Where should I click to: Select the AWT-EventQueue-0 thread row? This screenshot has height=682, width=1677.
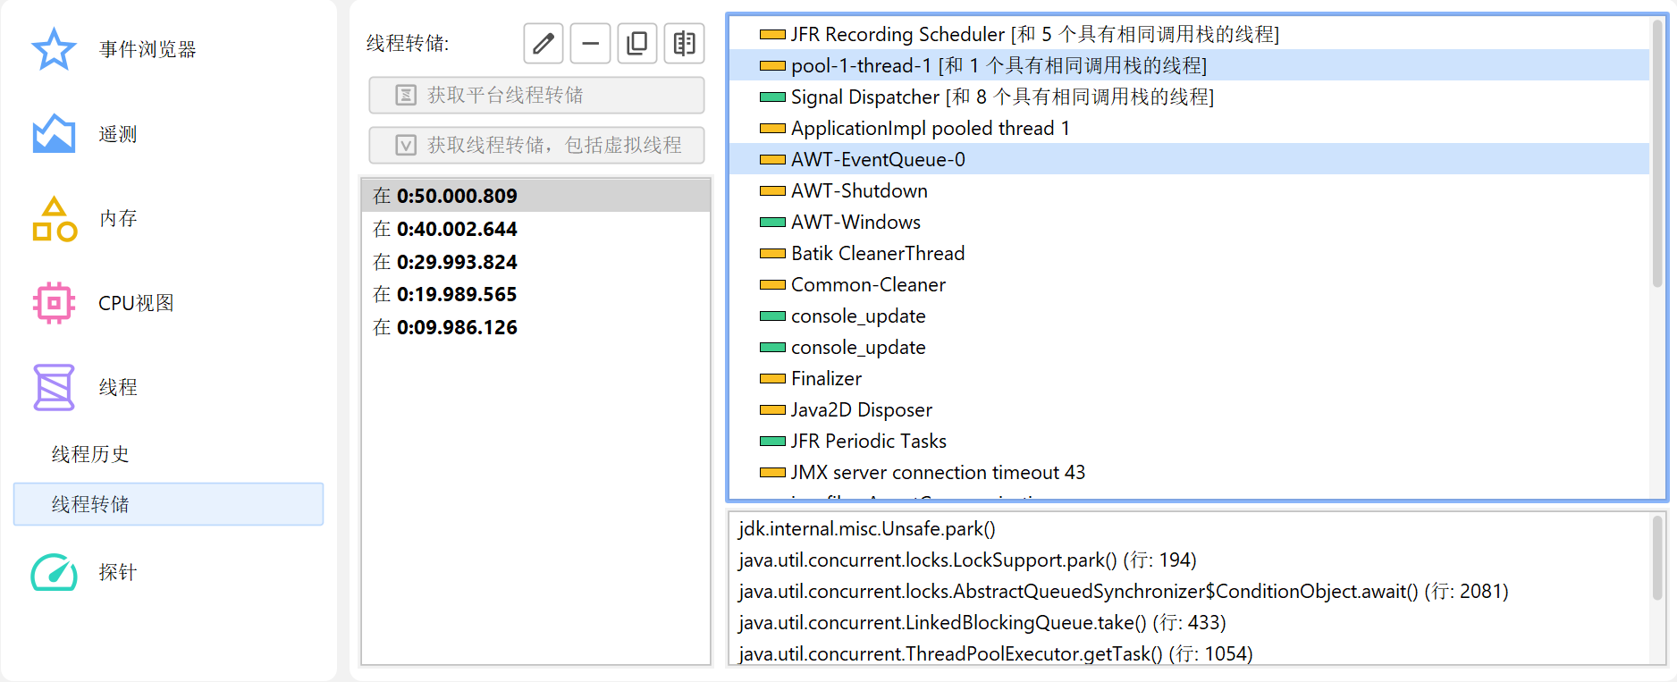pos(1190,159)
